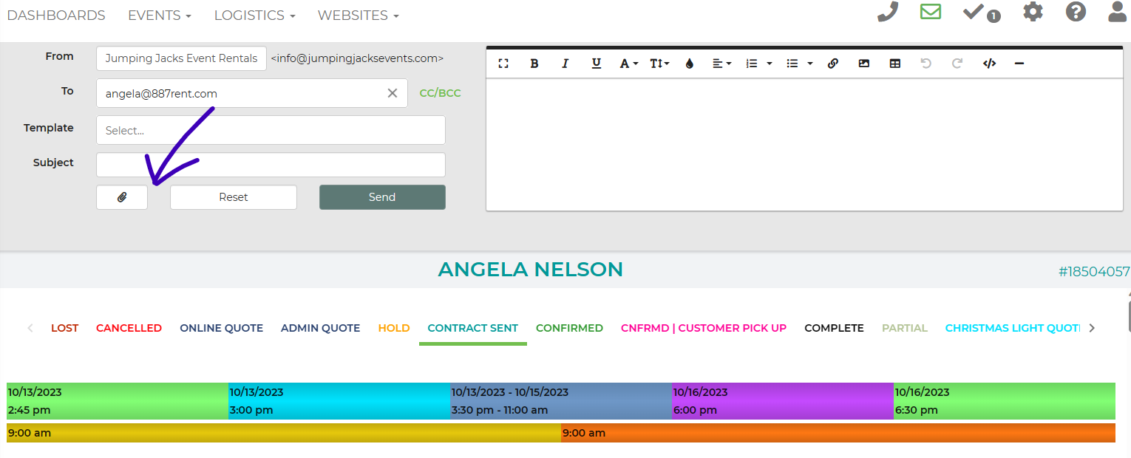The width and height of the screenshot is (1131, 458).
Task: Toggle fullscreen editor mode
Action: [x=503, y=64]
